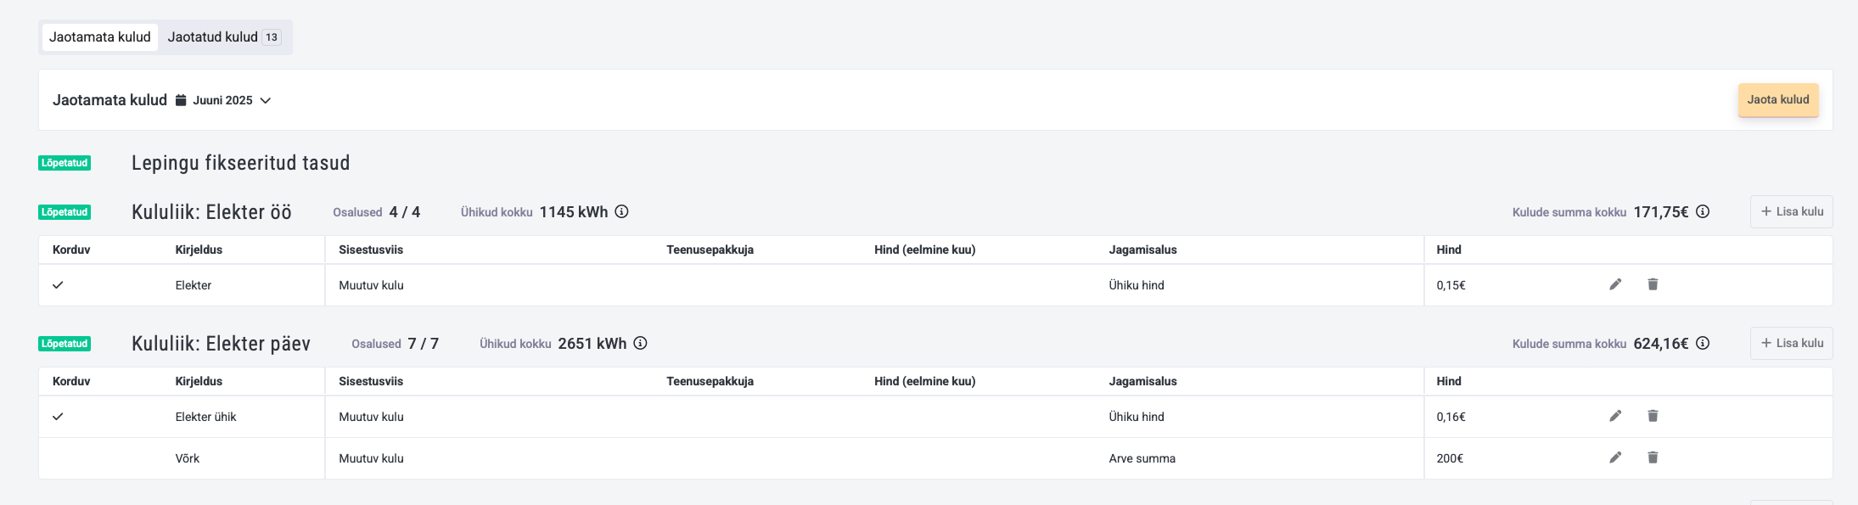1858x505 pixels.
Task: Delete the Elekter ühik cost row
Action: pyautogui.click(x=1653, y=416)
